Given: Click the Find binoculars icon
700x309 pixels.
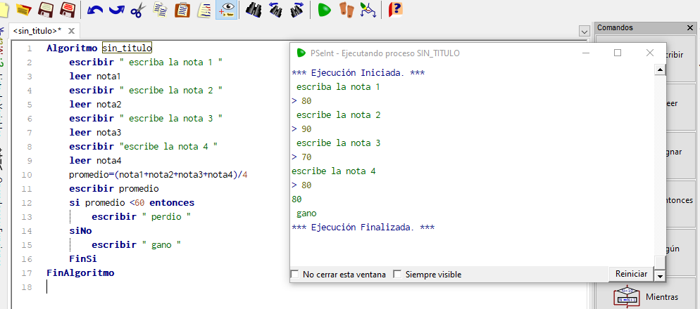Looking at the screenshot, I should [x=253, y=10].
